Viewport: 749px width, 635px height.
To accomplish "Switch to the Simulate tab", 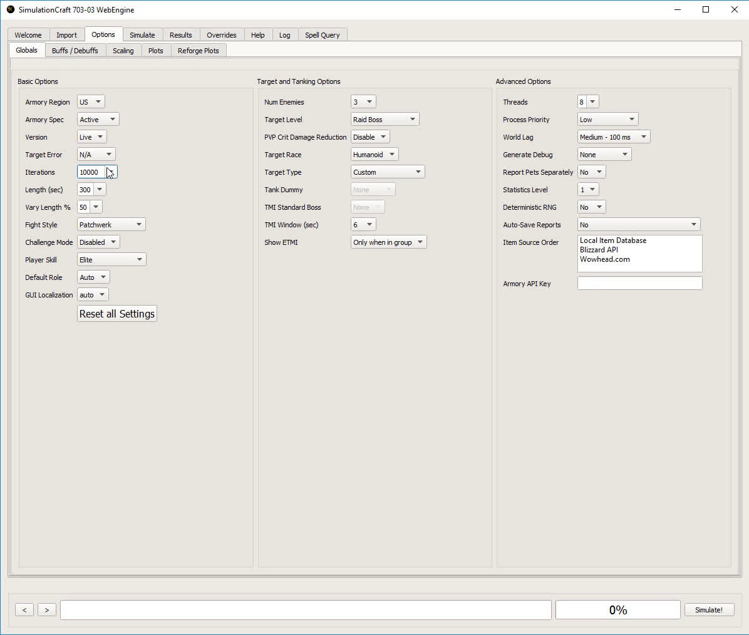I will [x=142, y=35].
